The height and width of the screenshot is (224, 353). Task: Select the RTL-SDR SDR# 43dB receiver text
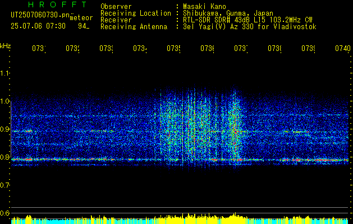pos(247,20)
